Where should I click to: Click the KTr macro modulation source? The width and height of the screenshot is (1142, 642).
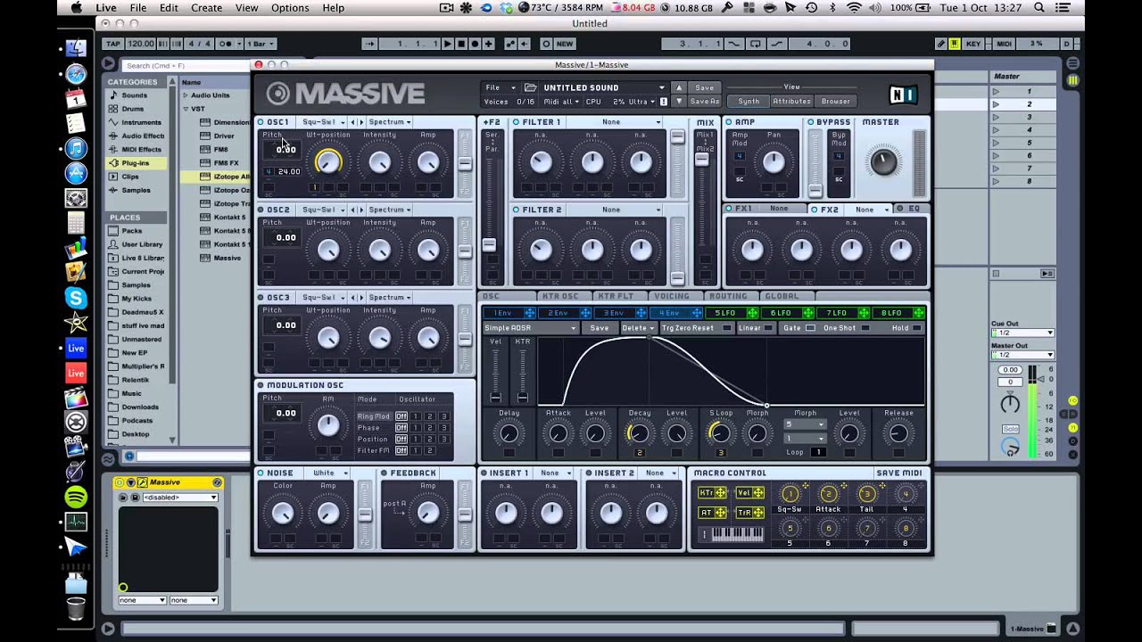712,492
